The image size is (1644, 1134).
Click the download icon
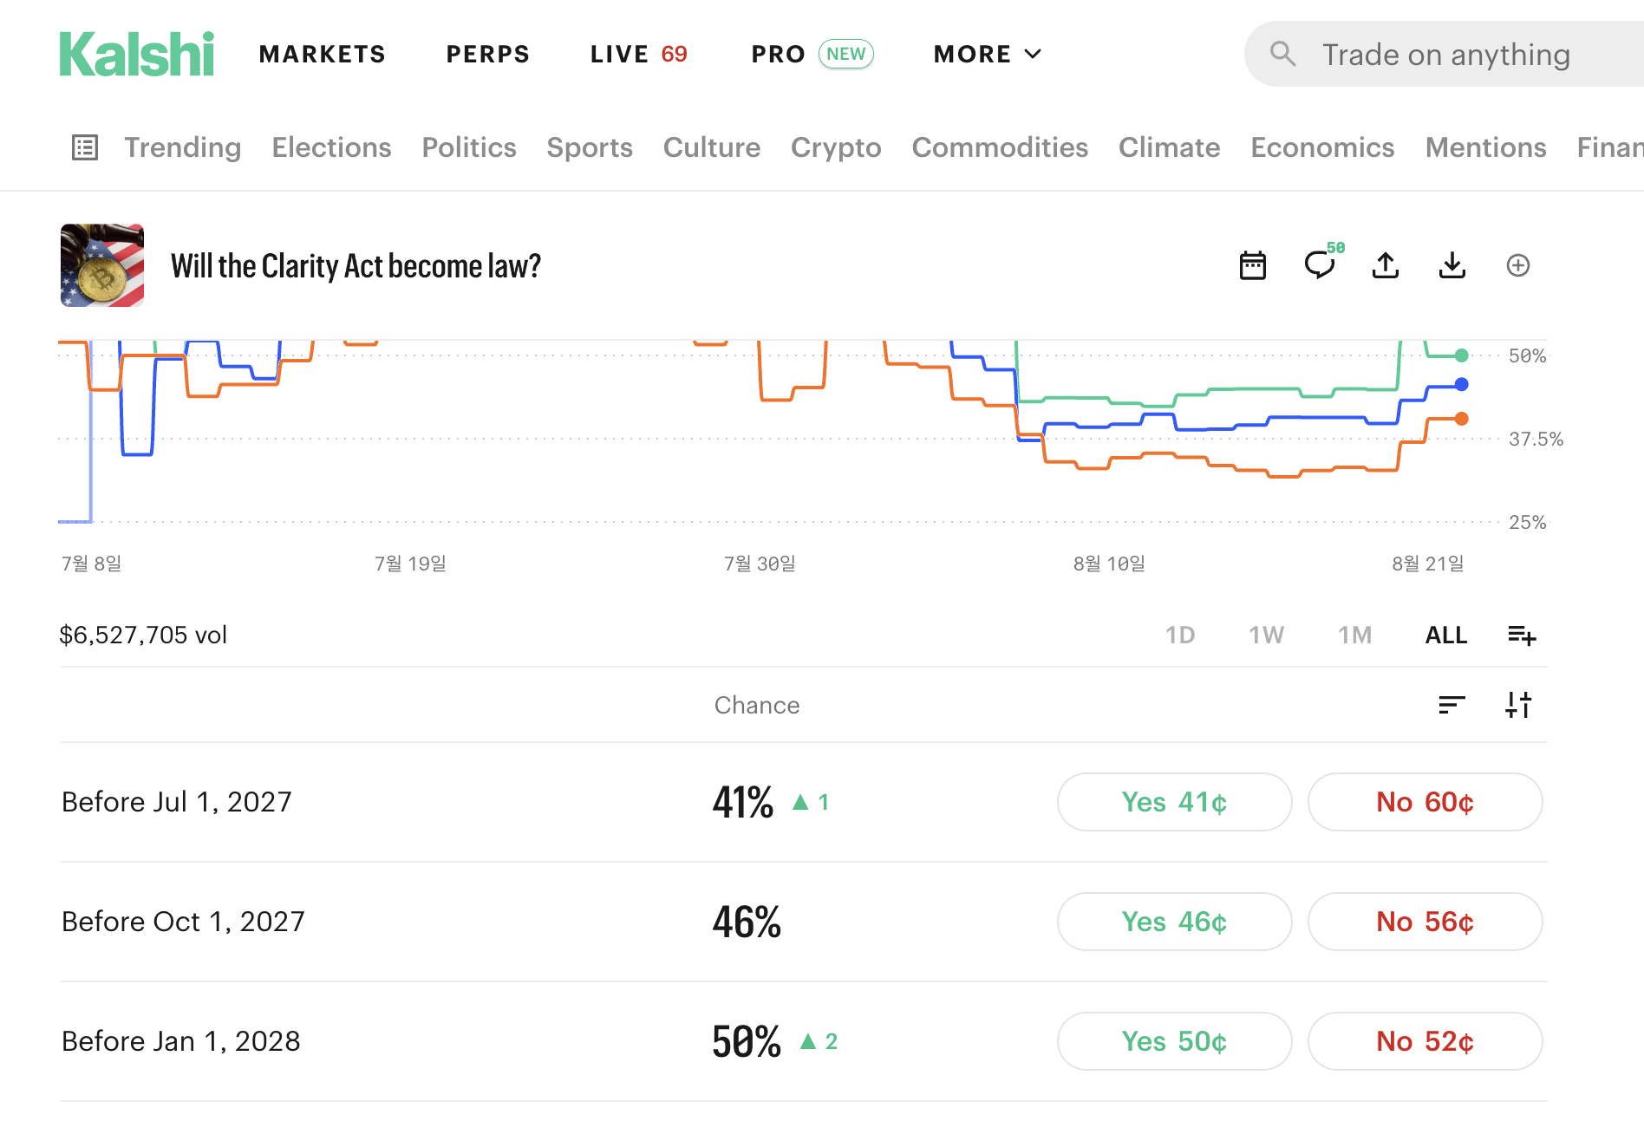click(1452, 265)
